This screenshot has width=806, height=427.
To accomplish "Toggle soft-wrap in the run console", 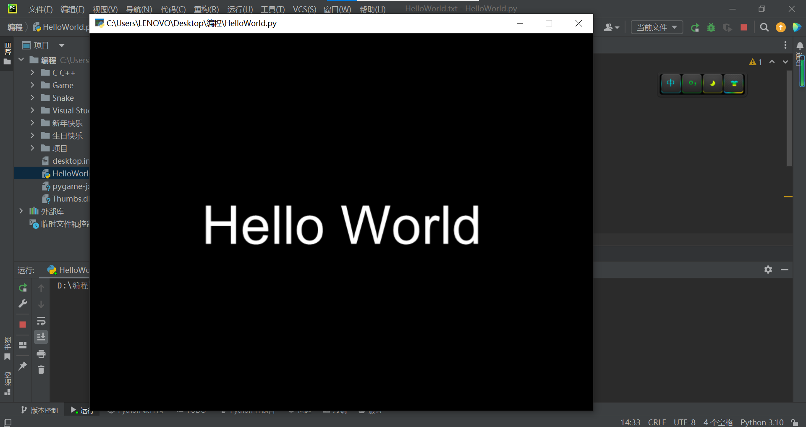I will coord(41,321).
